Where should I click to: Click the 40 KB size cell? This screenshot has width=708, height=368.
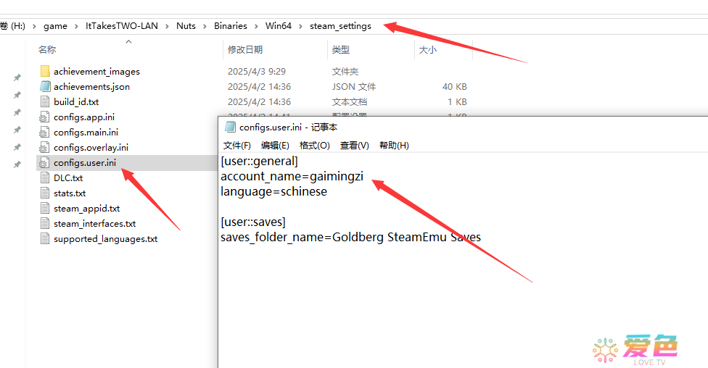tap(455, 87)
